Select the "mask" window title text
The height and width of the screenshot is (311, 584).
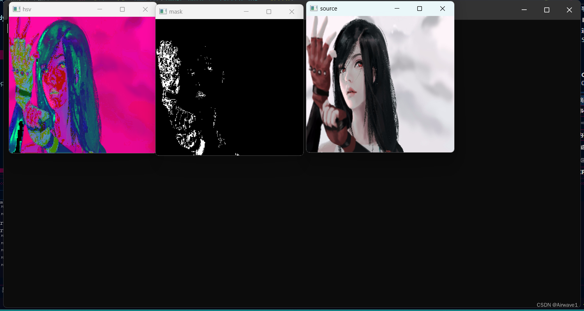coord(176,12)
